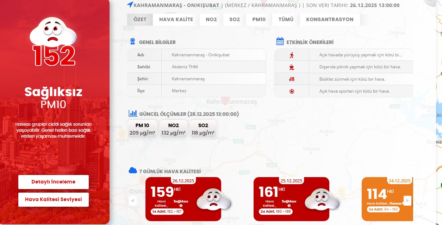
Task: Advance the forecast carousel with right arrow
Action: (407, 200)
